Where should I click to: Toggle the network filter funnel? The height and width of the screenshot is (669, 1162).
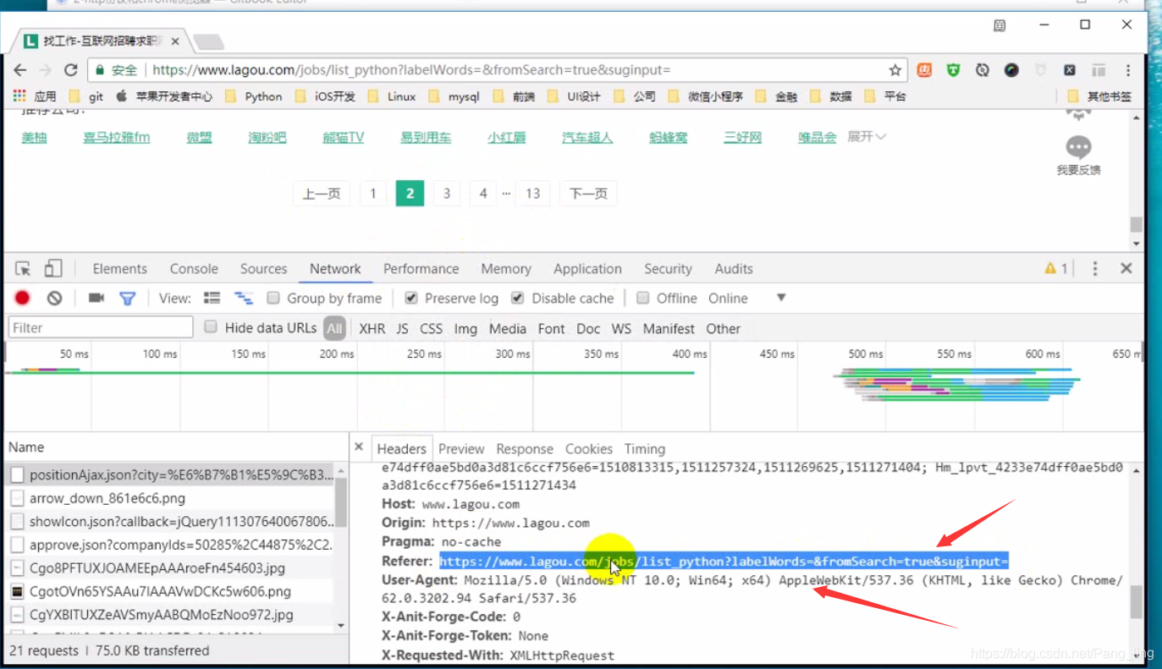coord(127,298)
